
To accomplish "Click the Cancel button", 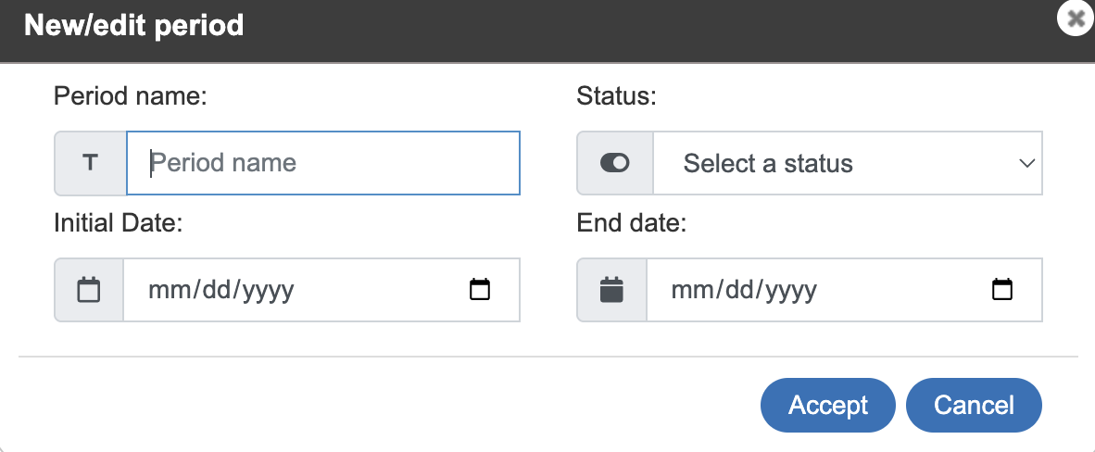I will (x=974, y=405).
